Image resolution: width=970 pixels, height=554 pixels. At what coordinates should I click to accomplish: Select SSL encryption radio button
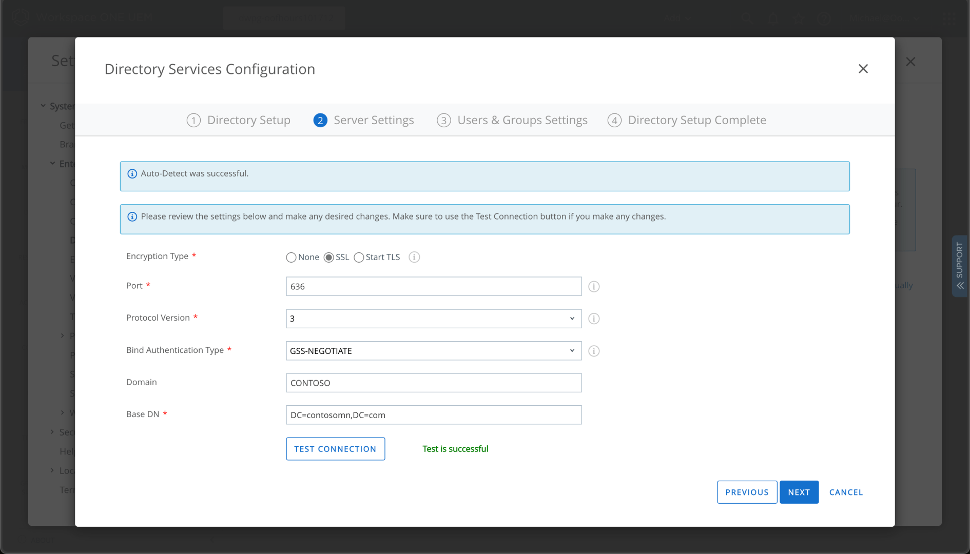tap(329, 258)
